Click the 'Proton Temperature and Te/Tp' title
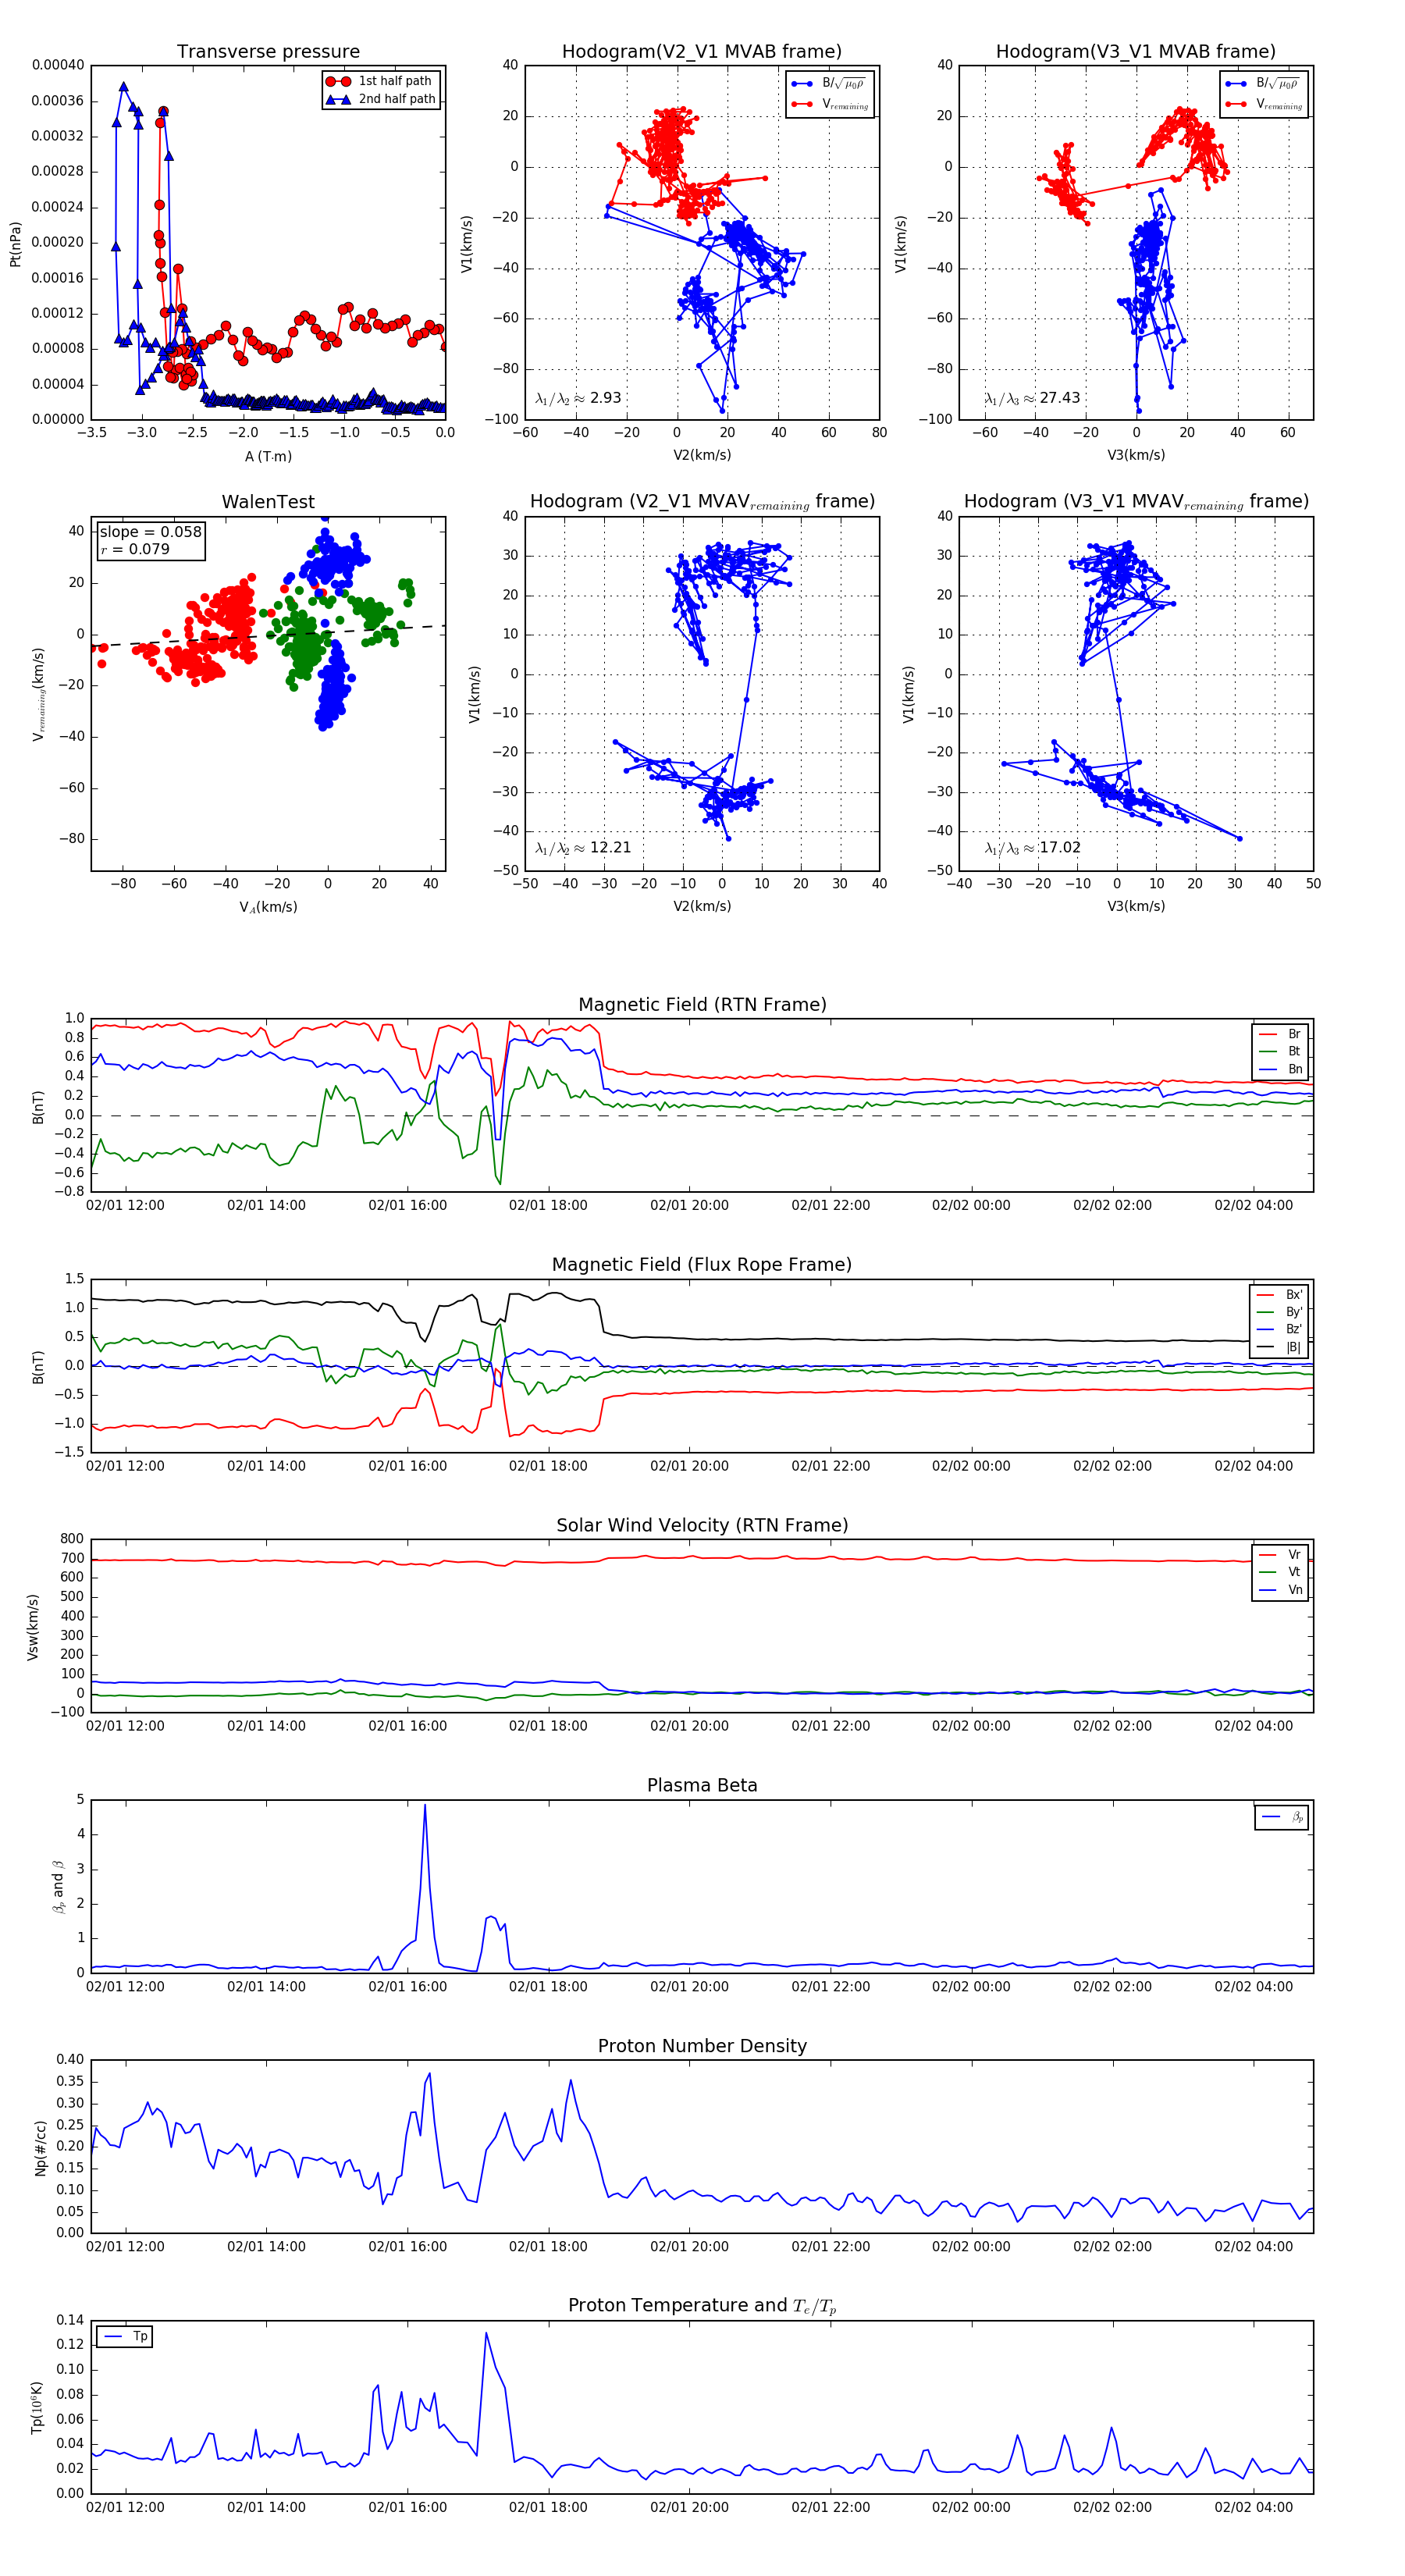1405x2576 pixels. click(x=702, y=2306)
